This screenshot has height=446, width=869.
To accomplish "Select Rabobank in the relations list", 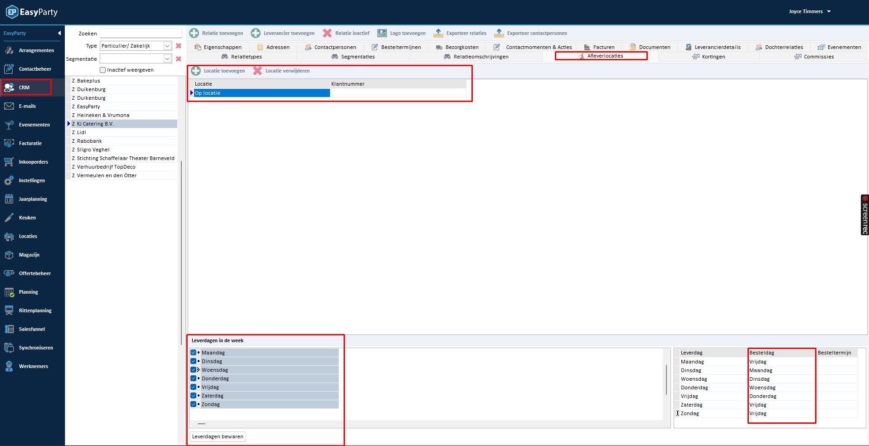I will pos(89,141).
